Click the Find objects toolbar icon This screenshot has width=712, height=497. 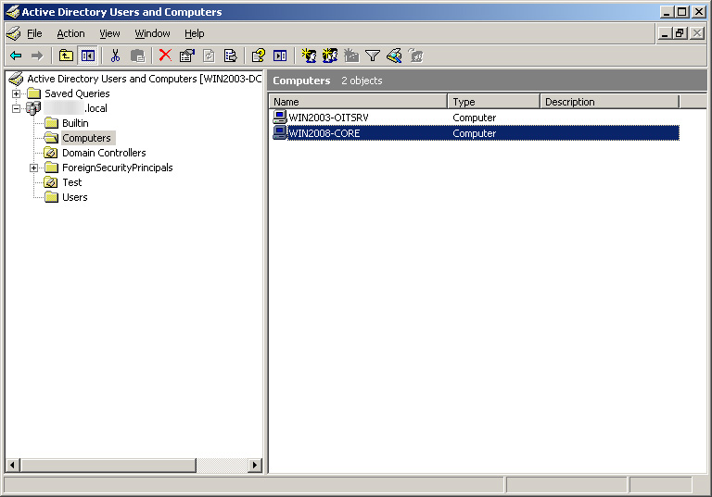point(394,56)
